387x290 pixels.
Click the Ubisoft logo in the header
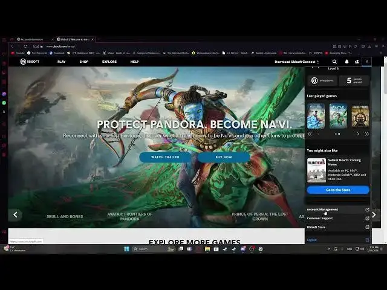coord(30,62)
